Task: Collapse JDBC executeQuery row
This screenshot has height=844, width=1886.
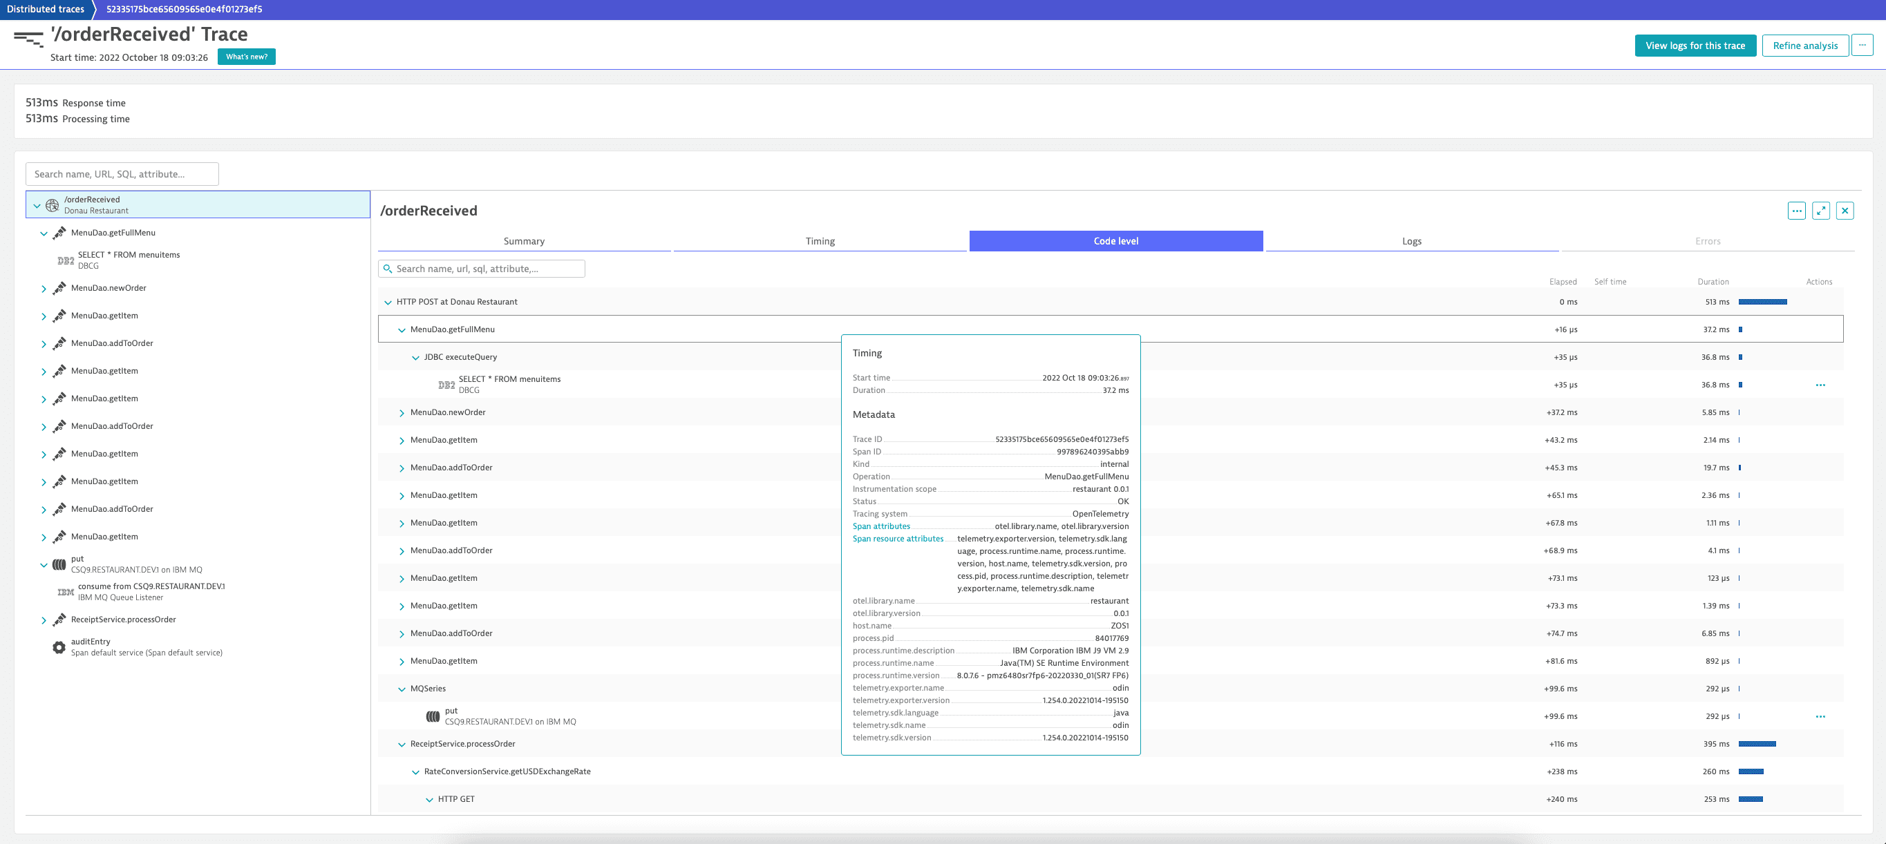Action: (416, 358)
